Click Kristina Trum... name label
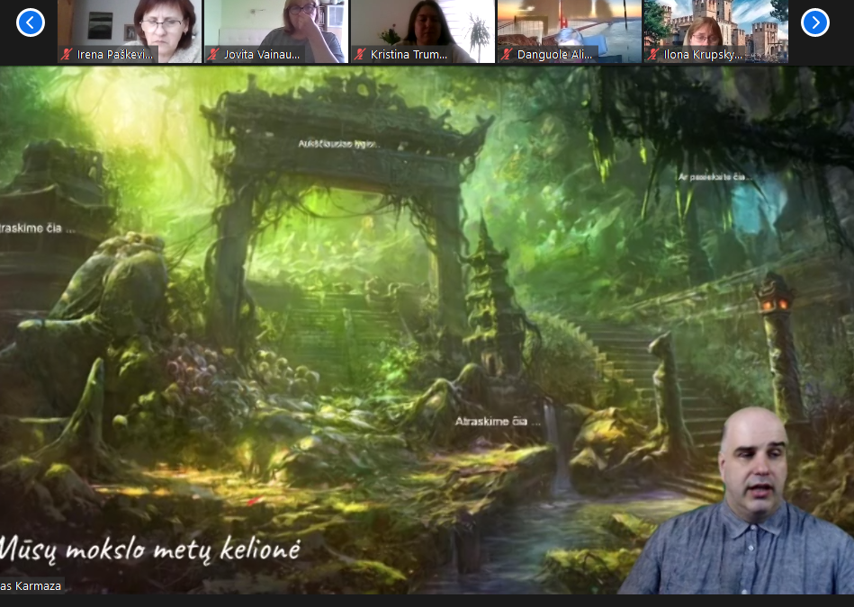Image resolution: width=854 pixels, height=607 pixels. click(409, 55)
